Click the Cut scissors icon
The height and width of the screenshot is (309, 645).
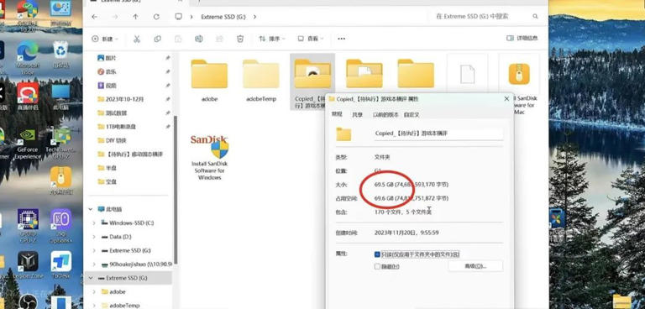pos(137,39)
